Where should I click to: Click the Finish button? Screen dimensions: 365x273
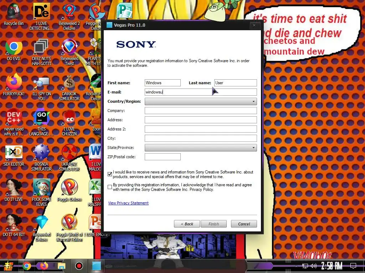(x=214, y=224)
